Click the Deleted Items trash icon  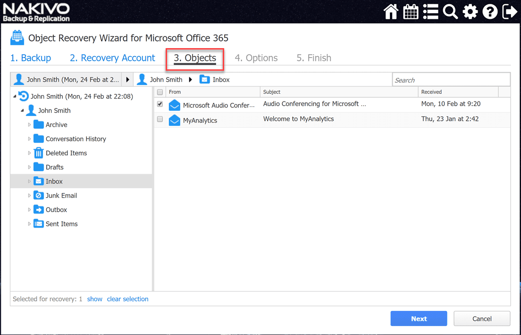[39, 153]
